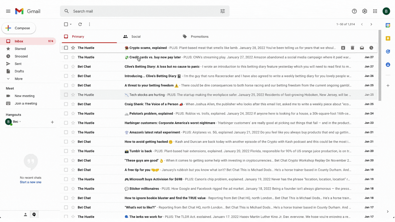395x222 pixels.
Task: Open the Google apps grid
Action: [x=375, y=11]
